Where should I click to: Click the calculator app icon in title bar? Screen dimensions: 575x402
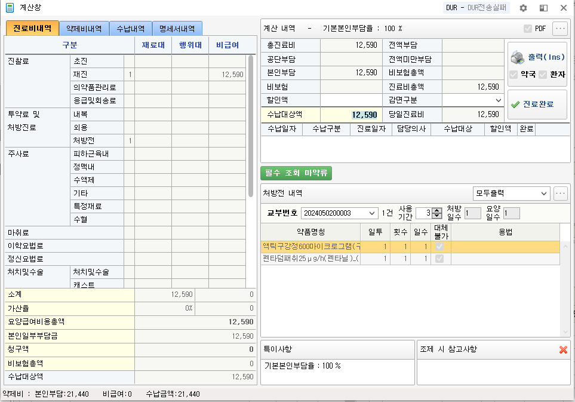coord(10,8)
